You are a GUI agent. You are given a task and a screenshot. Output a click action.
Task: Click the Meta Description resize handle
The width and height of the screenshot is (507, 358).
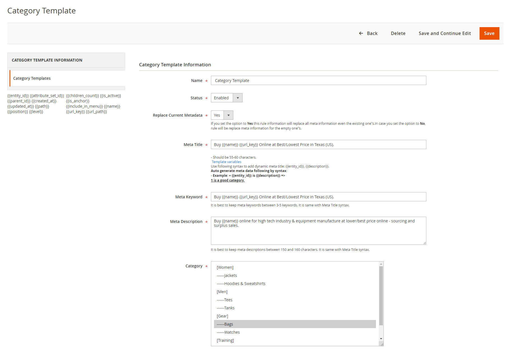(x=425, y=243)
